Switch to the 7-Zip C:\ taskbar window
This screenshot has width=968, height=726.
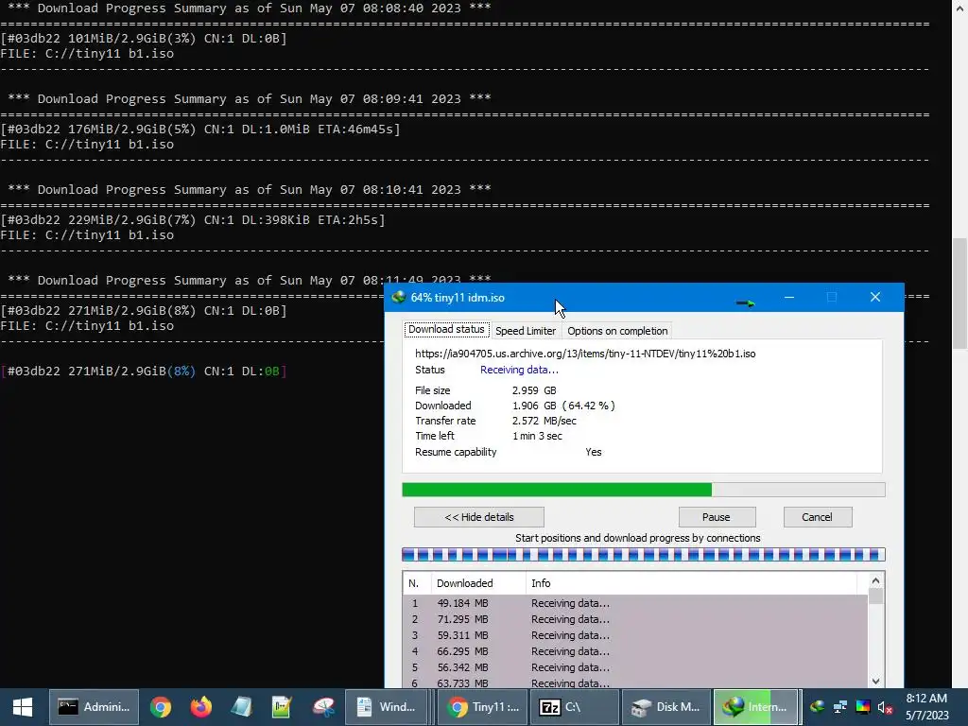[x=574, y=707]
